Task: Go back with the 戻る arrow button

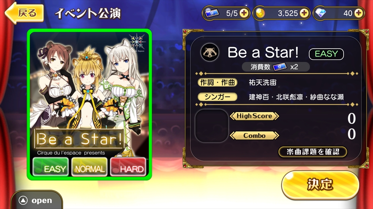Action: click(x=25, y=13)
